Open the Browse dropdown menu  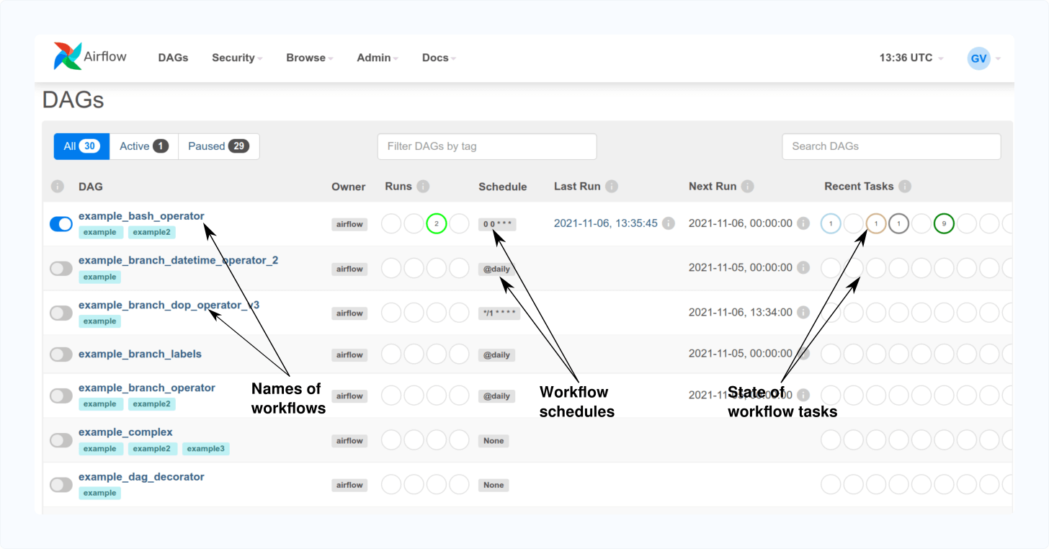tap(309, 58)
